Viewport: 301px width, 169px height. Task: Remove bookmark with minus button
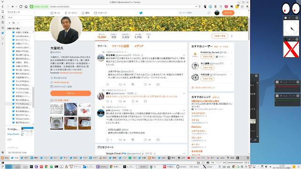pos(18,23)
